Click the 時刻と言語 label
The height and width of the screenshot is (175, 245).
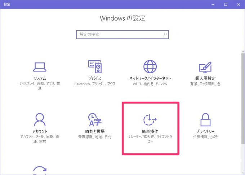pyautogui.click(x=95, y=131)
